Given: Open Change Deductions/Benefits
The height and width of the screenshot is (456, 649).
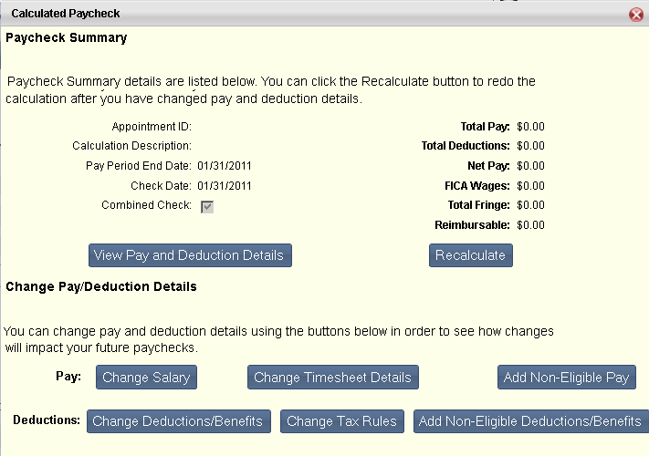Looking at the screenshot, I should [178, 421].
